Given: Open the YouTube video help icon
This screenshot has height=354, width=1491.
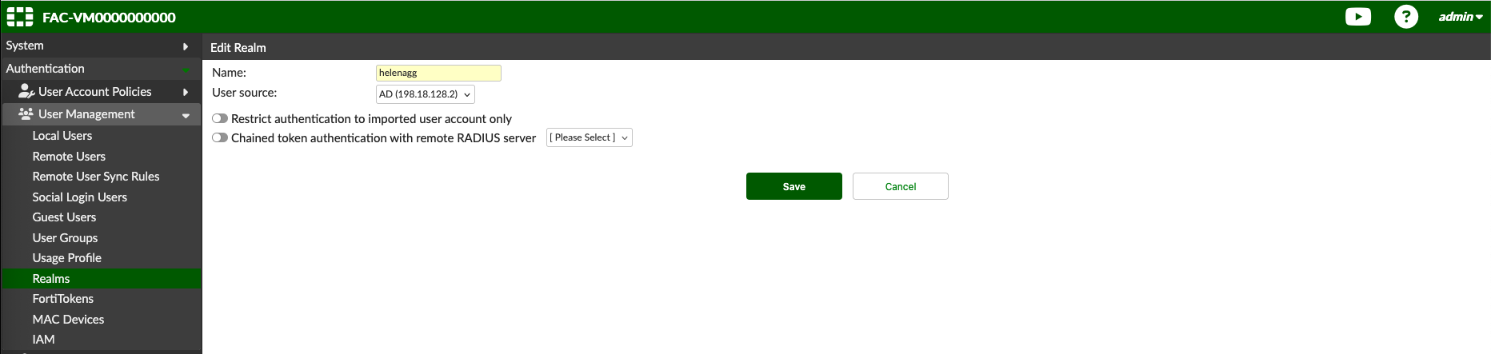Looking at the screenshot, I should point(1357,17).
